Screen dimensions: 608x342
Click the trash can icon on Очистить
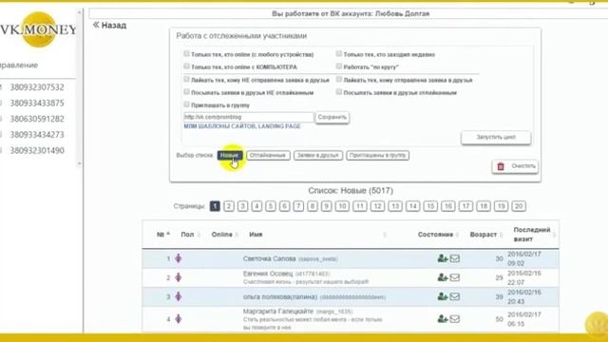[x=501, y=166]
